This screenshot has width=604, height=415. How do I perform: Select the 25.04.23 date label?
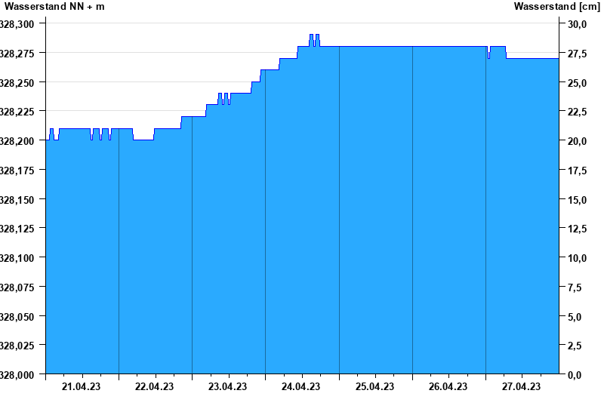(374, 386)
